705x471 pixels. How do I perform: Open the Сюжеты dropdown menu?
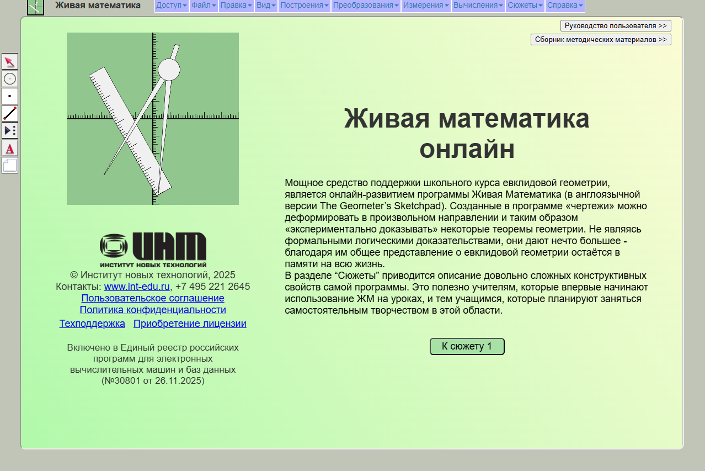tap(525, 6)
